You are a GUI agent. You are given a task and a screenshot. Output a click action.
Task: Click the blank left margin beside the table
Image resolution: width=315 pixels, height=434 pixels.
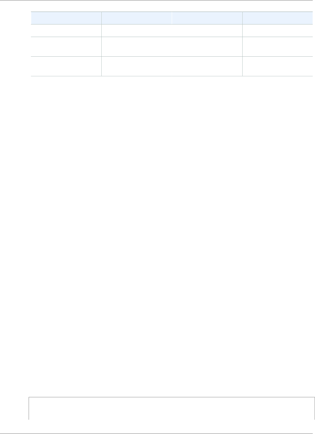15,44
